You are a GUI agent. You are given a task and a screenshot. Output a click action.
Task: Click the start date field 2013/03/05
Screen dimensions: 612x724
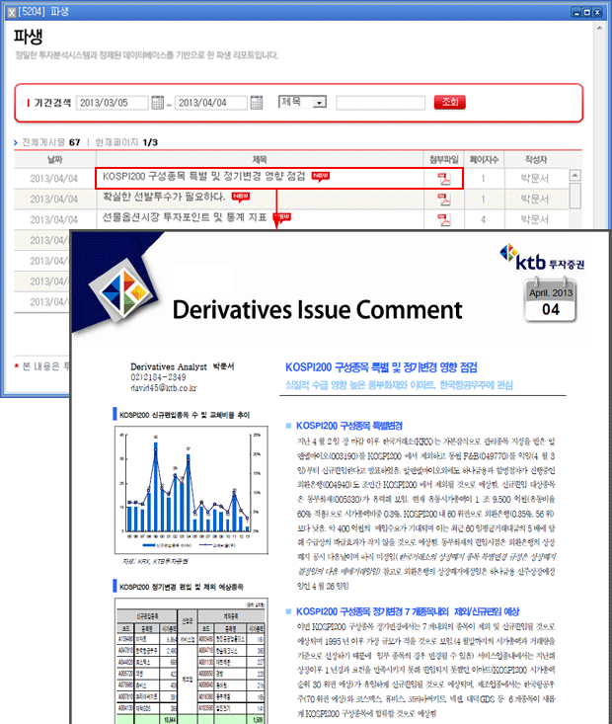click(x=113, y=102)
